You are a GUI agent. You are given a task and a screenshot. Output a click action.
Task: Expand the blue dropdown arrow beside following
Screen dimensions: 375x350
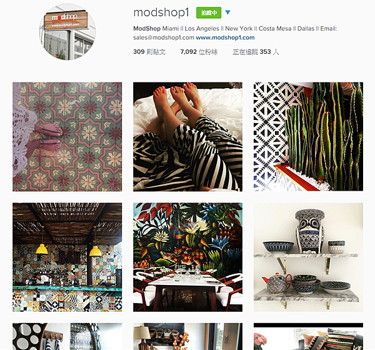(x=227, y=12)
